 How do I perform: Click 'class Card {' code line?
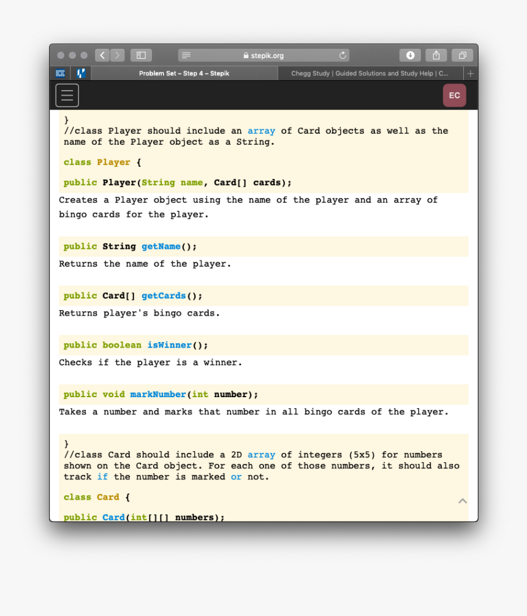coord(97,497)
